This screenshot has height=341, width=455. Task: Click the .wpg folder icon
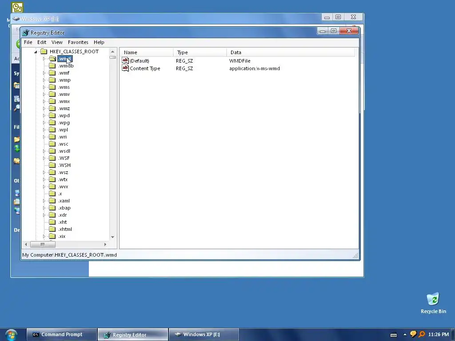pyautogui.click(x=52, y=123)
